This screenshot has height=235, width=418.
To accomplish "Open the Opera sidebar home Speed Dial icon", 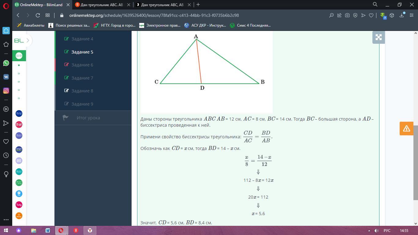I will click(x=6, y=31).
